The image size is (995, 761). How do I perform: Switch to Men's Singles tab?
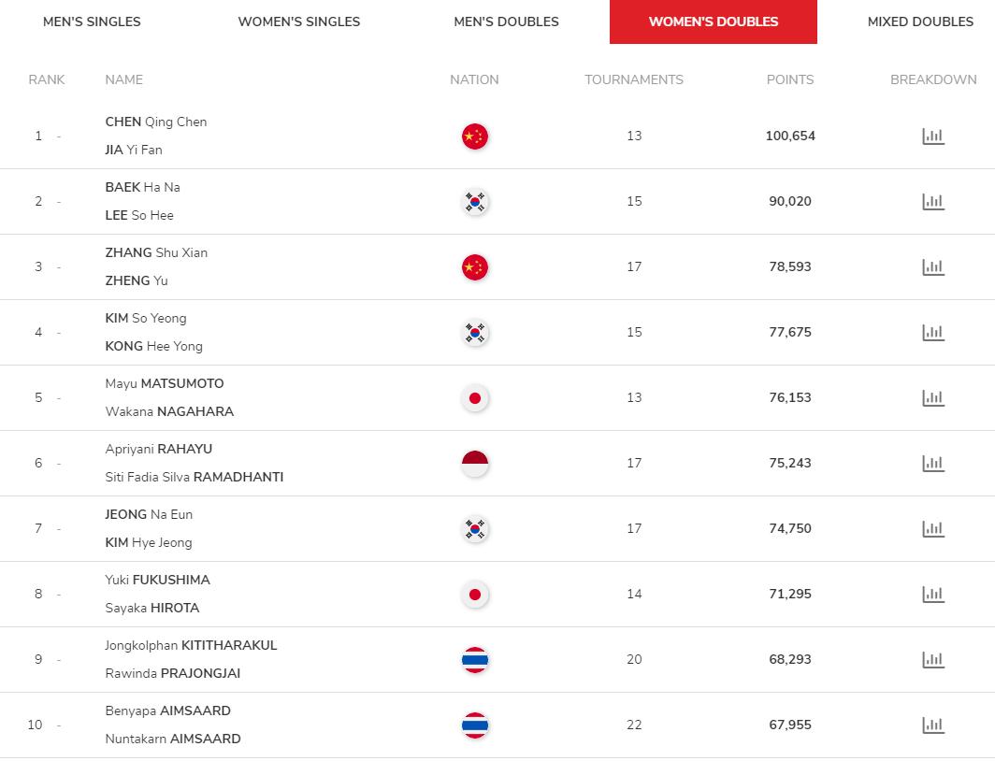[x=92, y=22]
